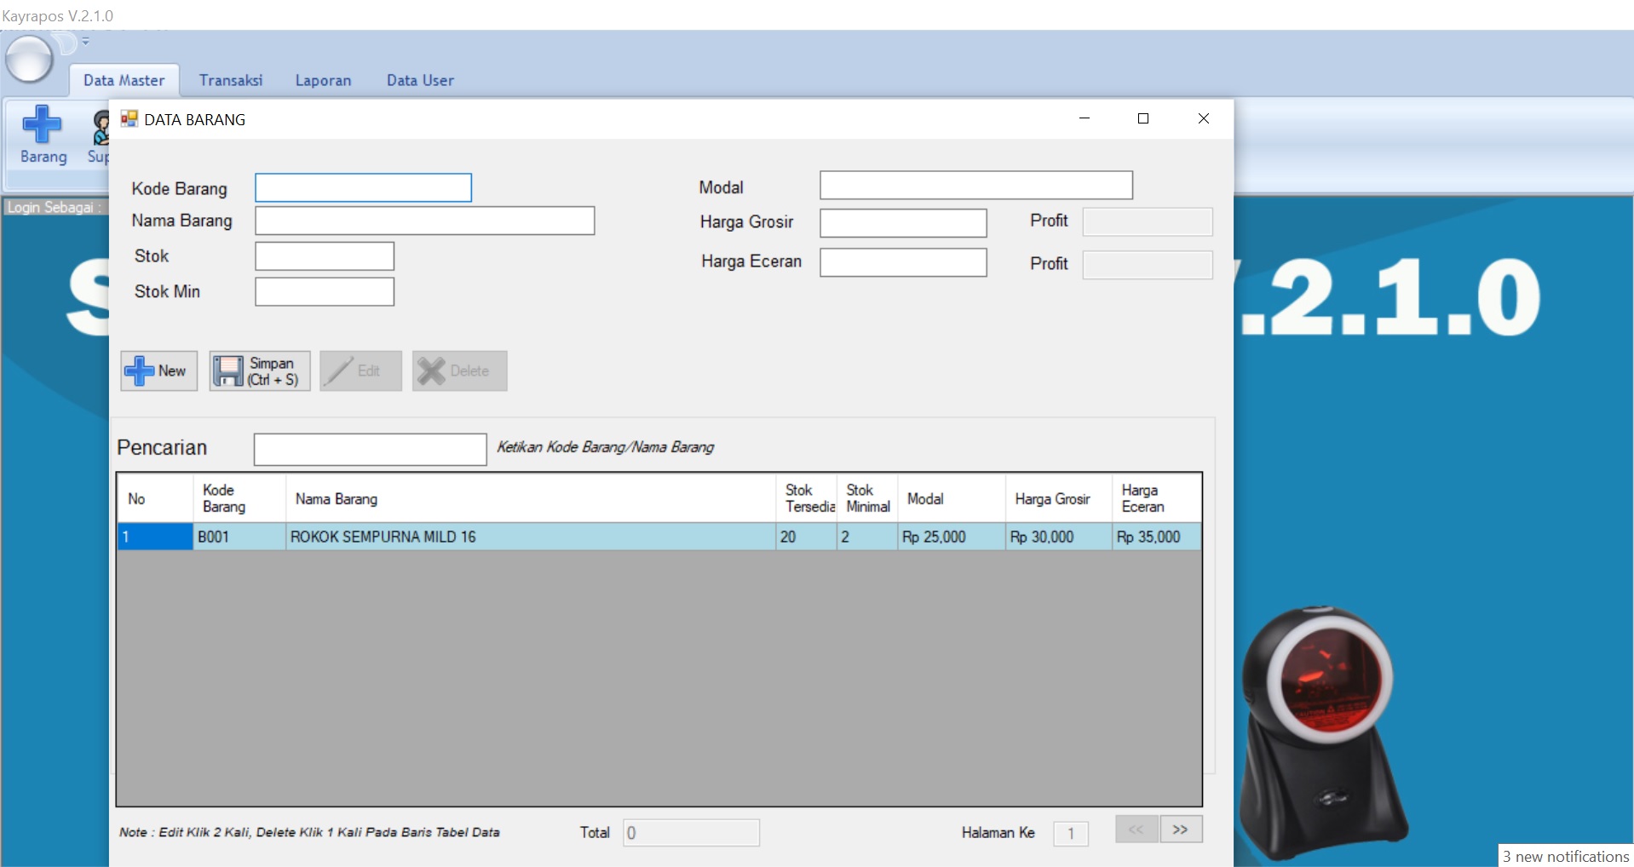Viewport: 1634px width, 867px height.
Task: Open the Laporan ribbon tab
Action: 323,80
